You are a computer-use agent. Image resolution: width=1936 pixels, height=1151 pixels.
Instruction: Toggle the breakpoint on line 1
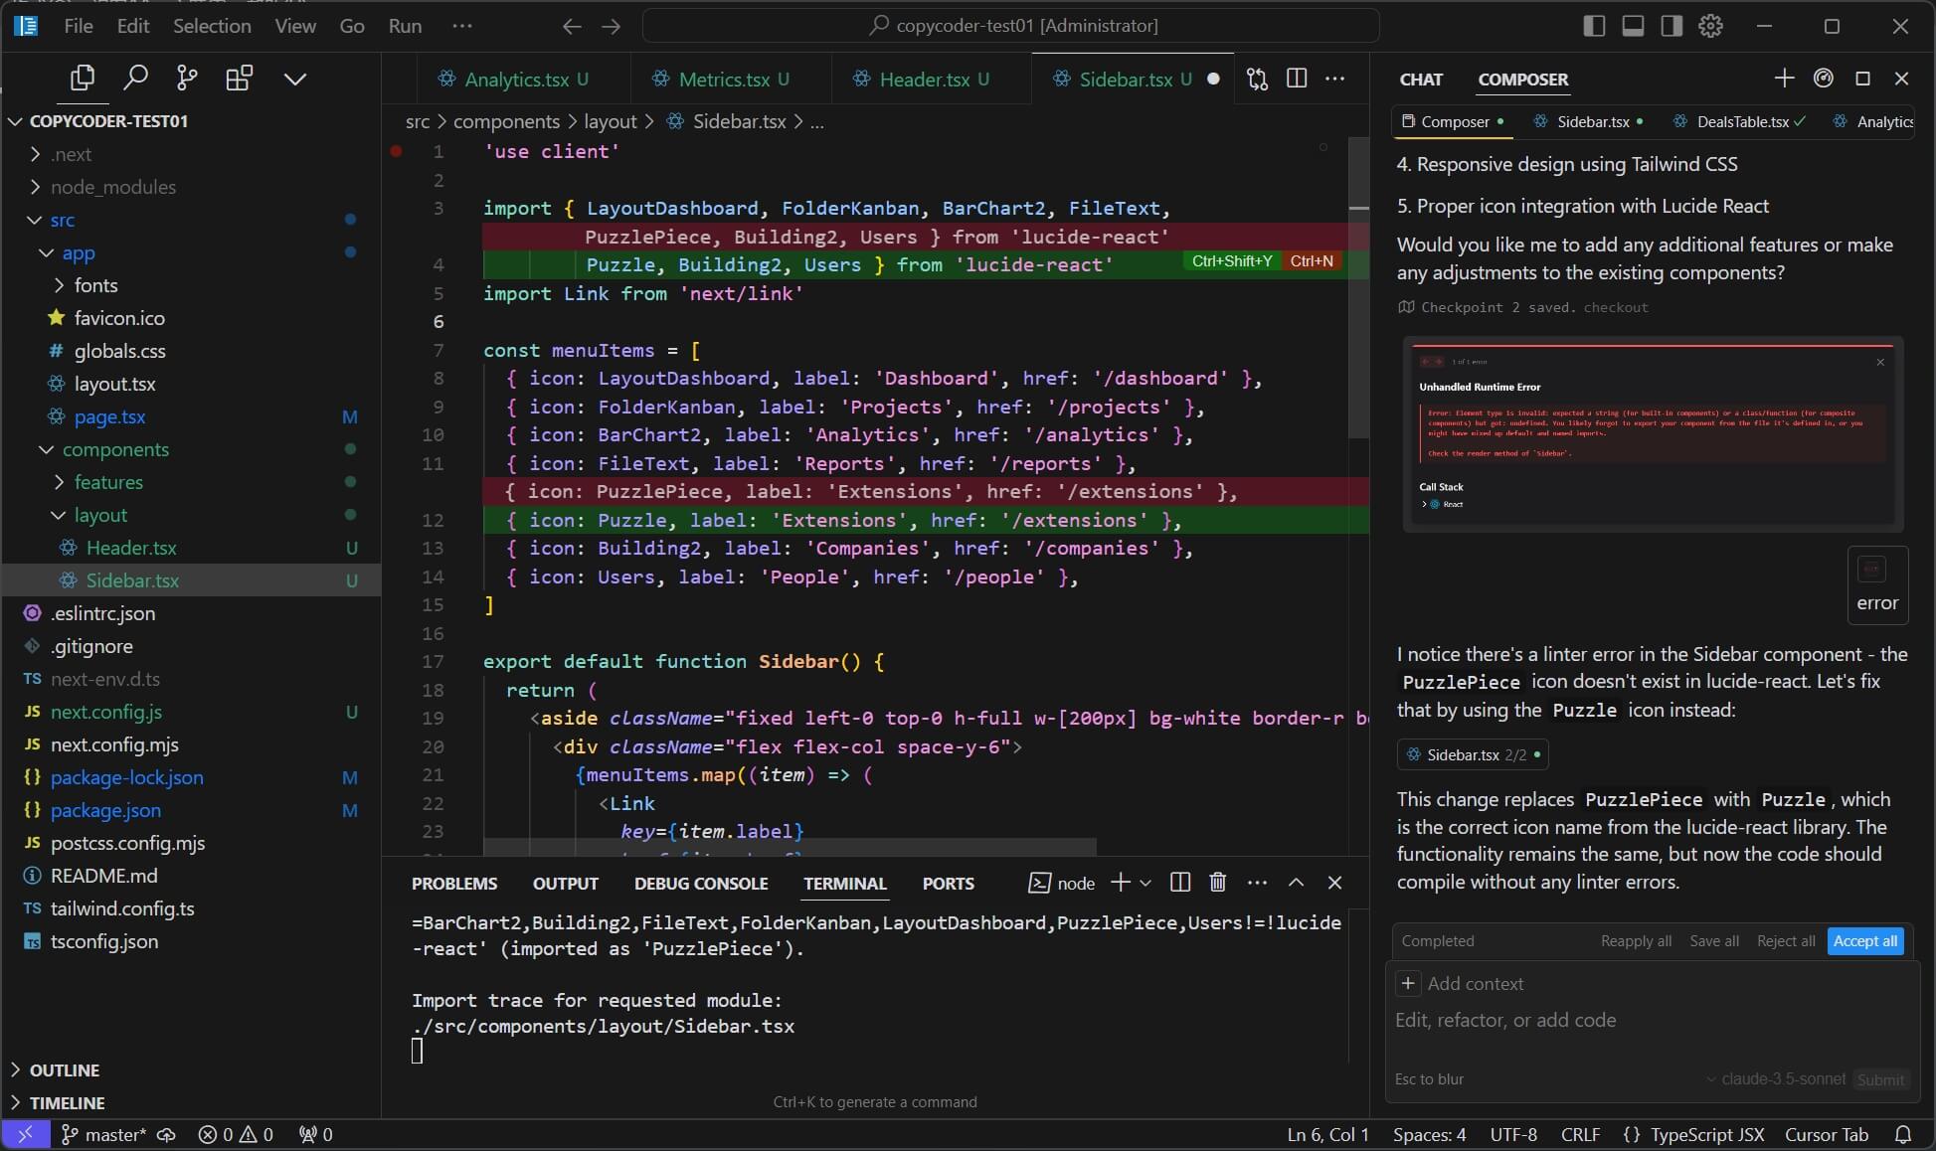[x=396, y=152]
